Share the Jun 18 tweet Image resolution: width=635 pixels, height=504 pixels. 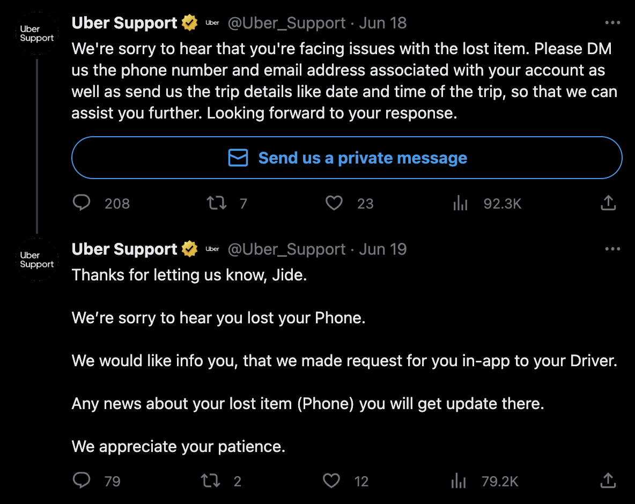(x=608, y=203)
